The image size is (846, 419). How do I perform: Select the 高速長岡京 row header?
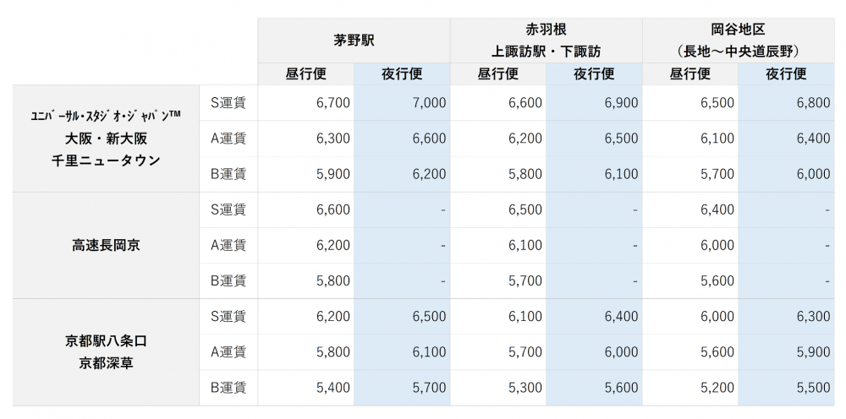106,245
